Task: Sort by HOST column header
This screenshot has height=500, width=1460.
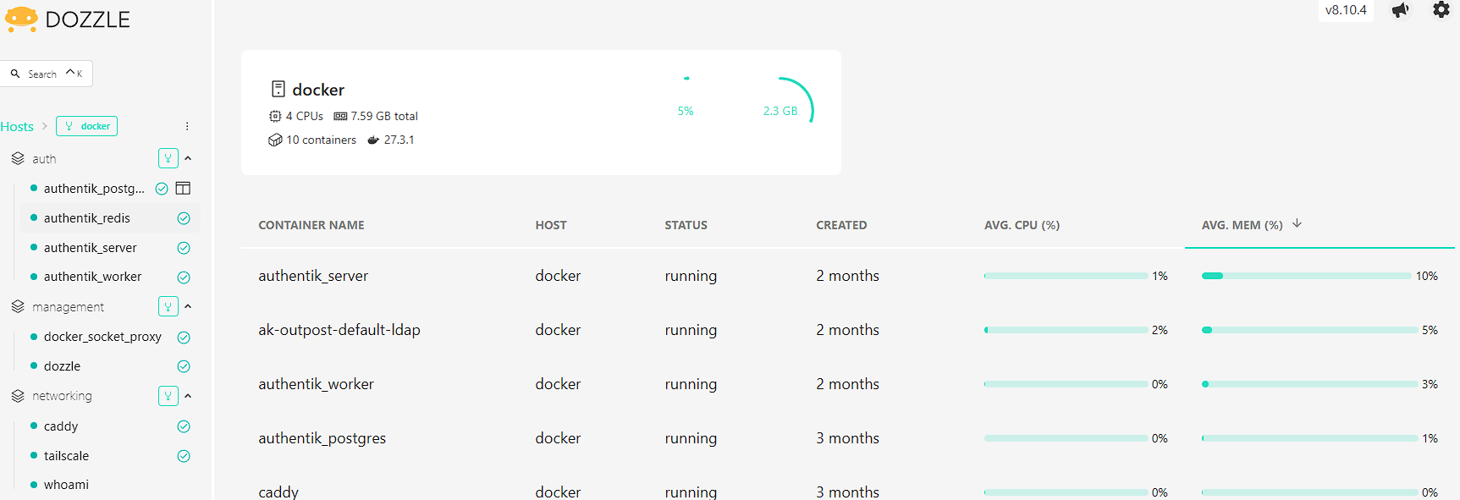Action: [x=551, y=225]
